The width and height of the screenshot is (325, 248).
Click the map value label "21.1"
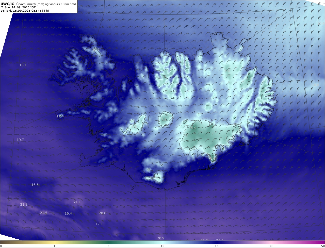point(77,202)
